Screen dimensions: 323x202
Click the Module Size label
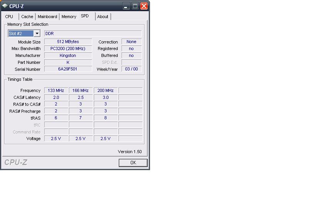click(29, 42)
